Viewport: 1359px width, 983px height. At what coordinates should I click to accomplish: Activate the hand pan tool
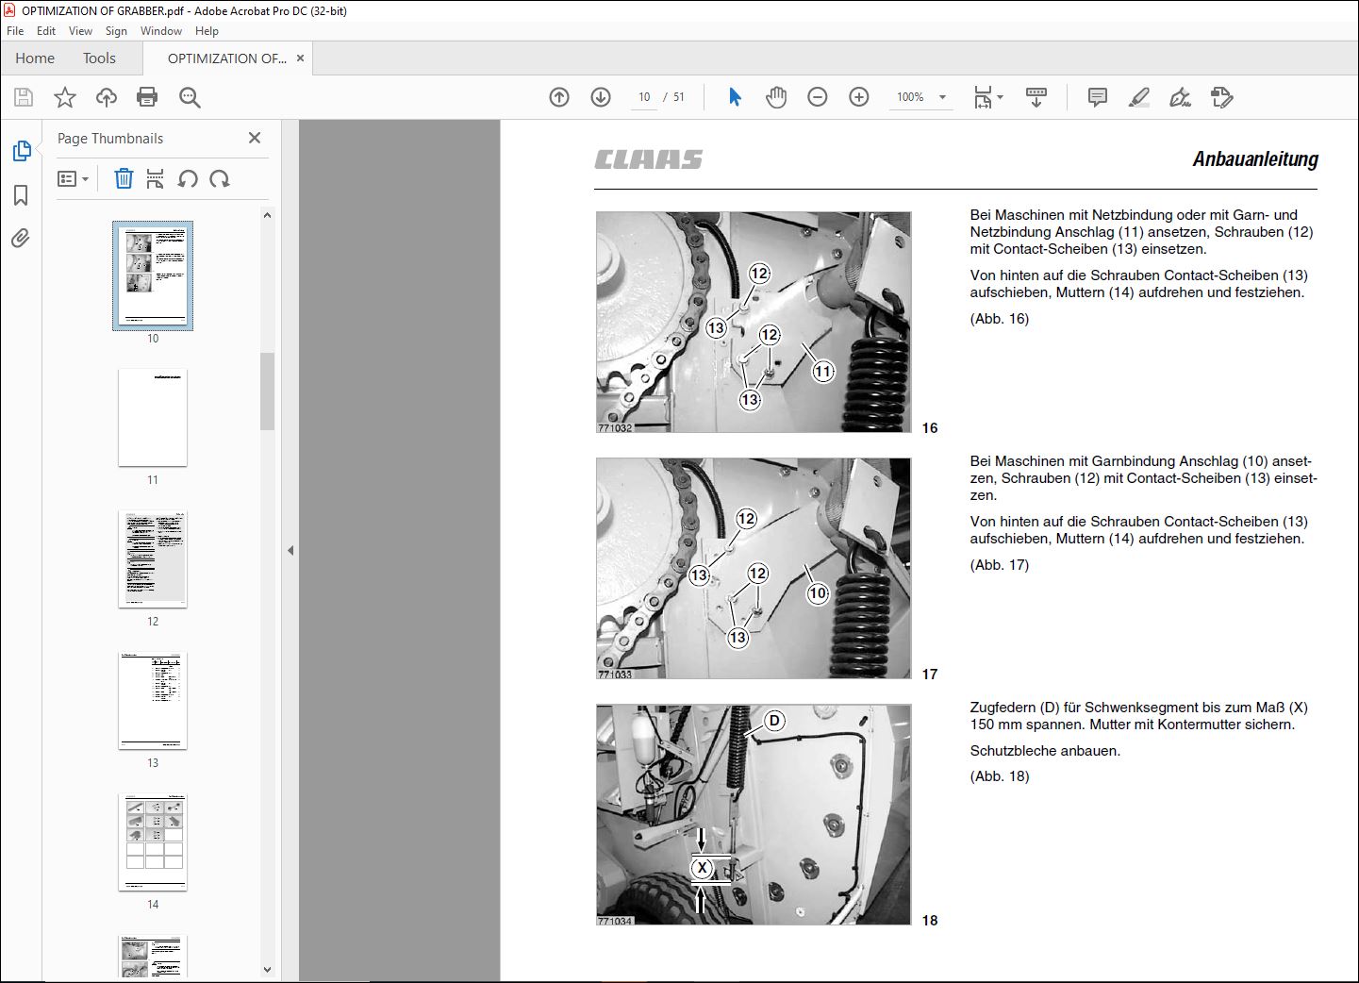pos(776,97)
